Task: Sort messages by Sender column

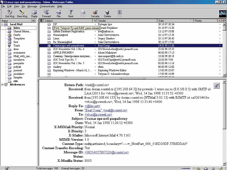Action: coord(127,21)
